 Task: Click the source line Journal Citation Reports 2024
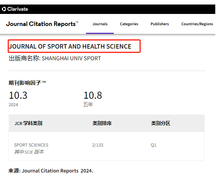point(57,171)
